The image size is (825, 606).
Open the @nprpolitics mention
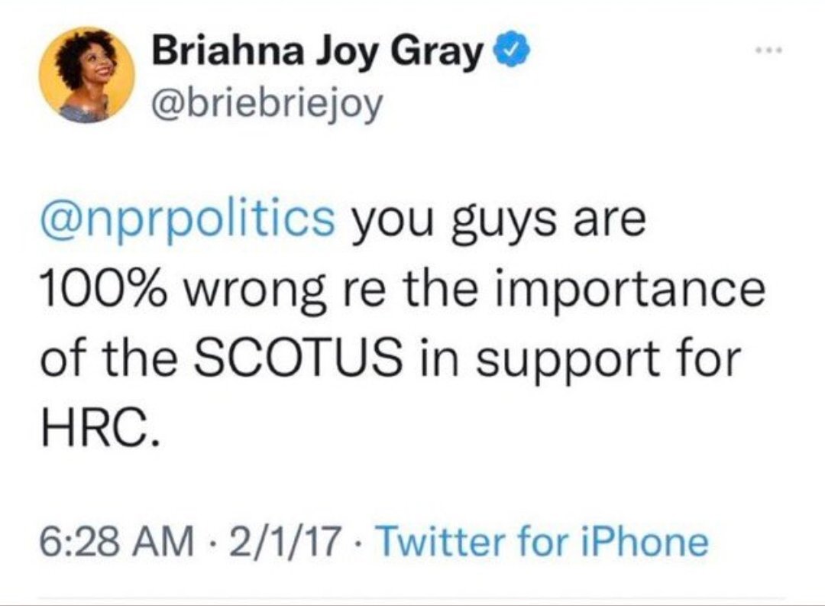(x=187, y=221)
